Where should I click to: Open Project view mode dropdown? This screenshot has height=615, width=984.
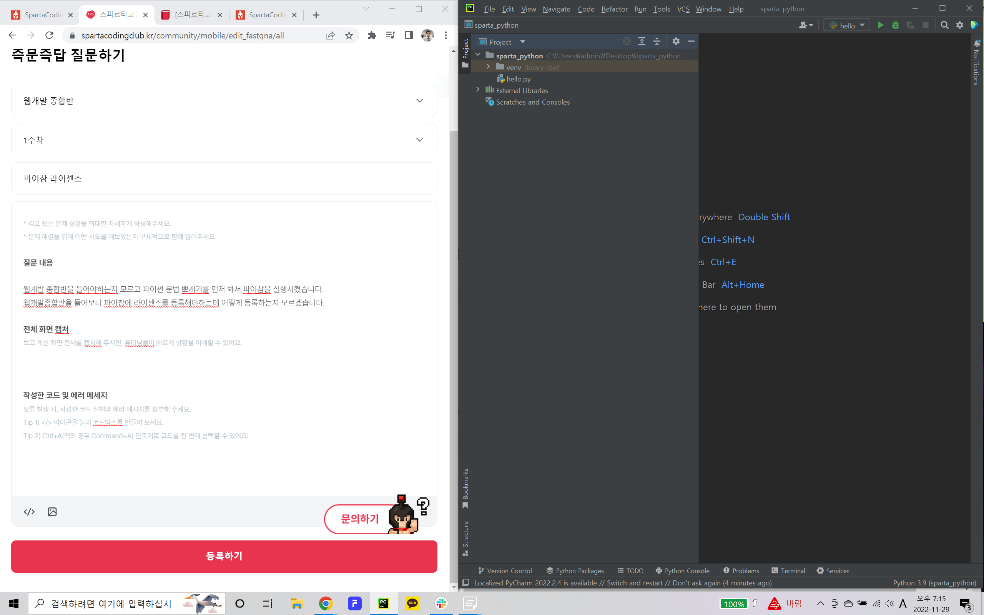(522, 42)
